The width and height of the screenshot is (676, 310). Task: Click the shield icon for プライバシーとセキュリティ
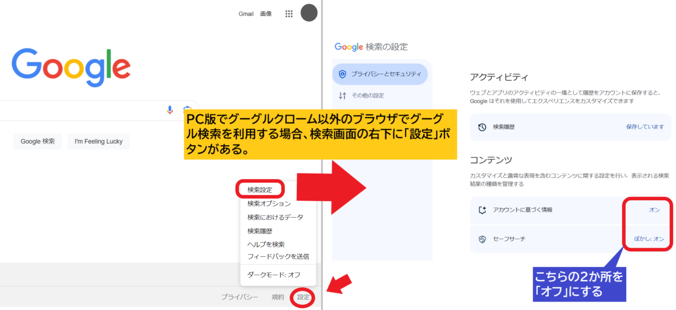[x=342, y=74]
